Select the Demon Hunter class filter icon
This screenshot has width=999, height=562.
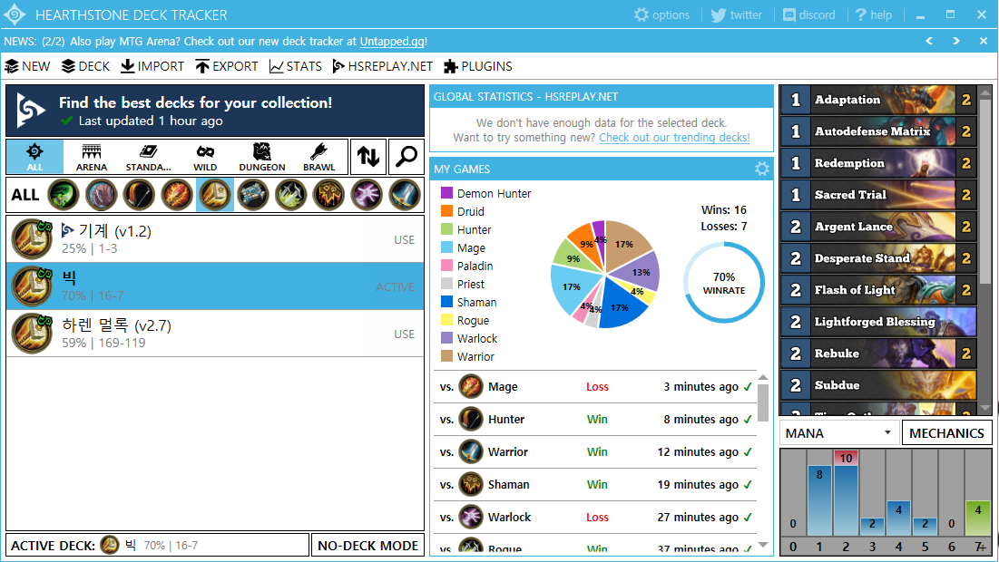[64, 195]
